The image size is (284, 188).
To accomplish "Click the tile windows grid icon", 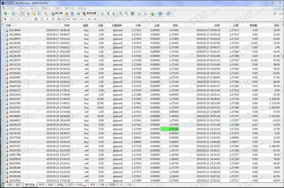I will tap(132, 13).
